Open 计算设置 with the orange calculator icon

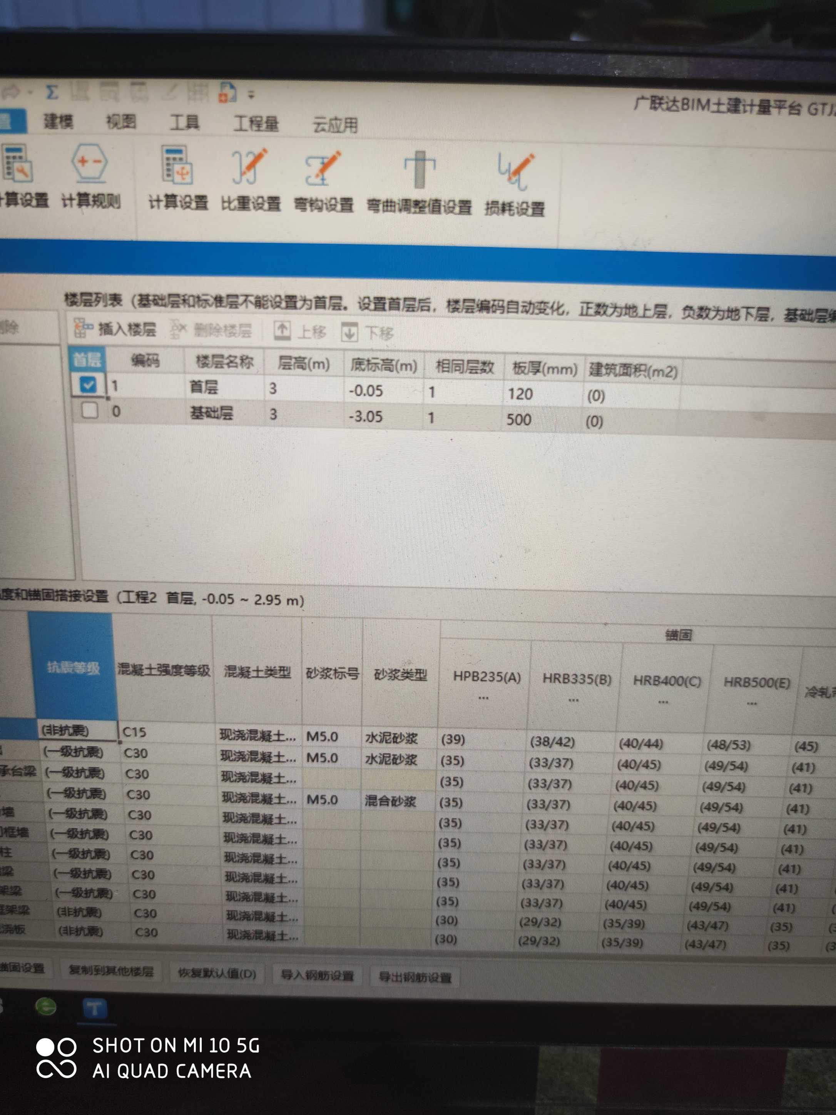[x=178, y=177]
